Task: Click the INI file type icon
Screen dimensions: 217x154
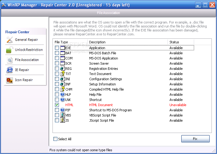Action: [x=63, y=79]
